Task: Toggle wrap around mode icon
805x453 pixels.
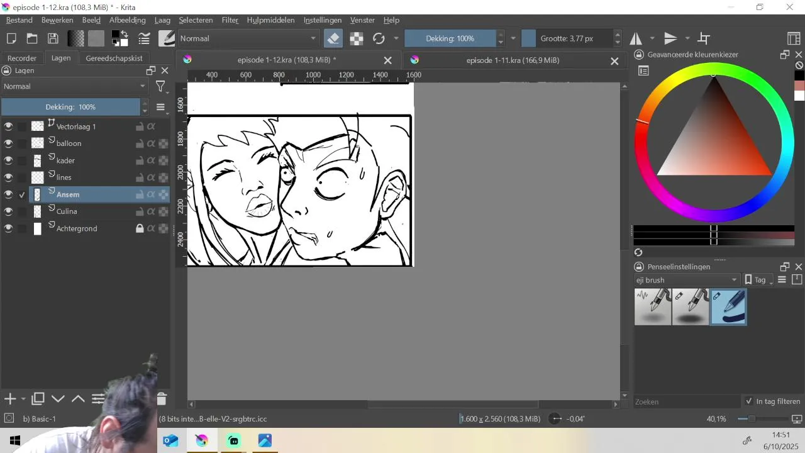Action: [x=704, y=38]
